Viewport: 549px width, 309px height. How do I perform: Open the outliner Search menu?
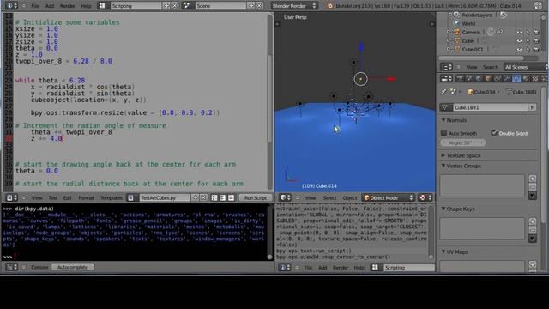[490, 67]
